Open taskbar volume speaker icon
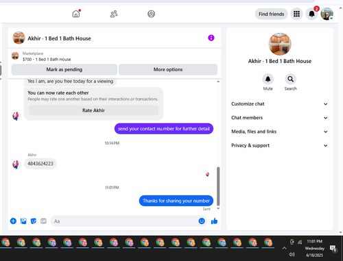 tap(292, 254)
